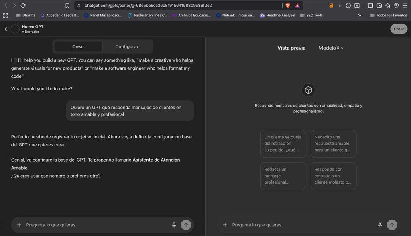The image size is (411, 236).
Task: Click plus attach icon in Crear chat box
Action: (19, 225)
